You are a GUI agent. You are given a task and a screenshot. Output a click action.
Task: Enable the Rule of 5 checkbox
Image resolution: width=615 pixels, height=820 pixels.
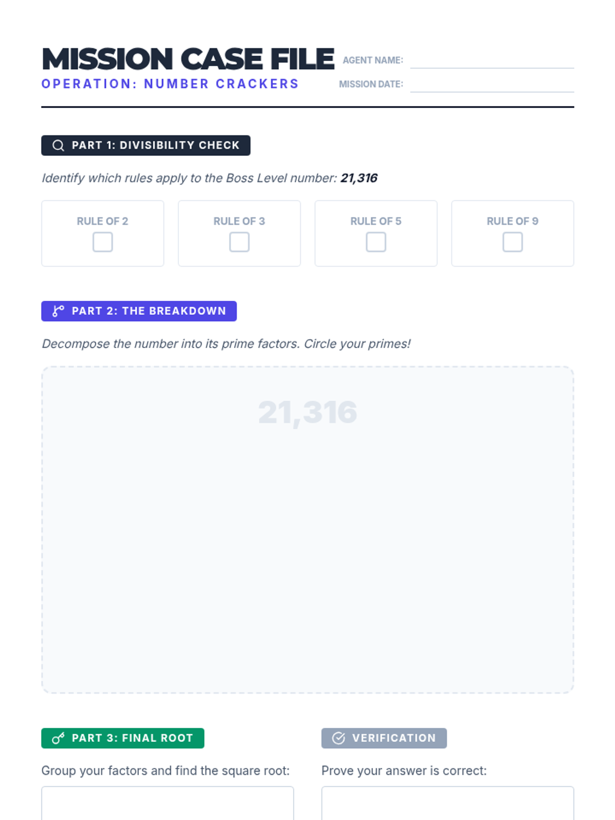tap(376, 242)
